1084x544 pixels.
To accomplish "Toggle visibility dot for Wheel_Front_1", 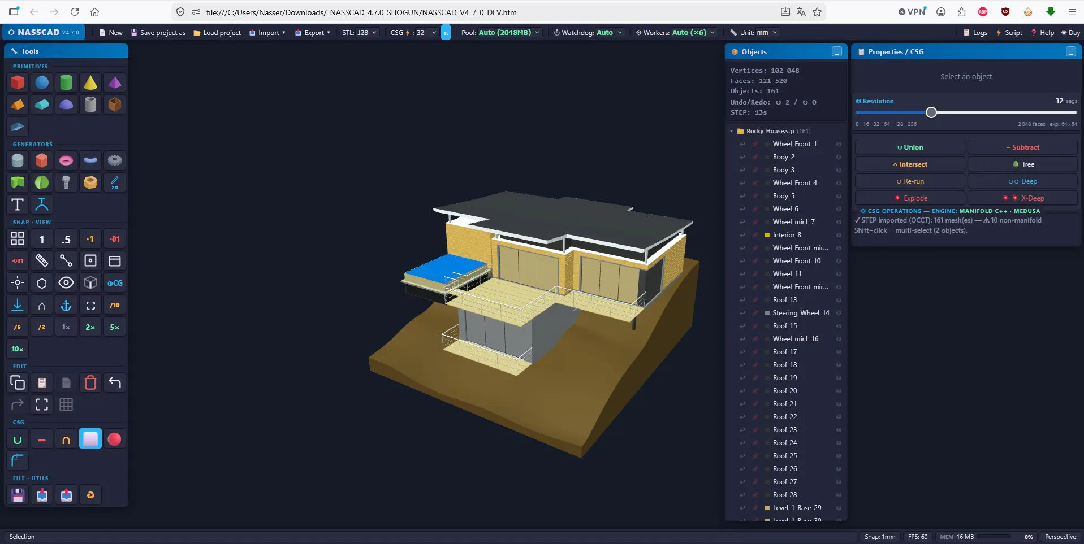I will coord(839,144).
